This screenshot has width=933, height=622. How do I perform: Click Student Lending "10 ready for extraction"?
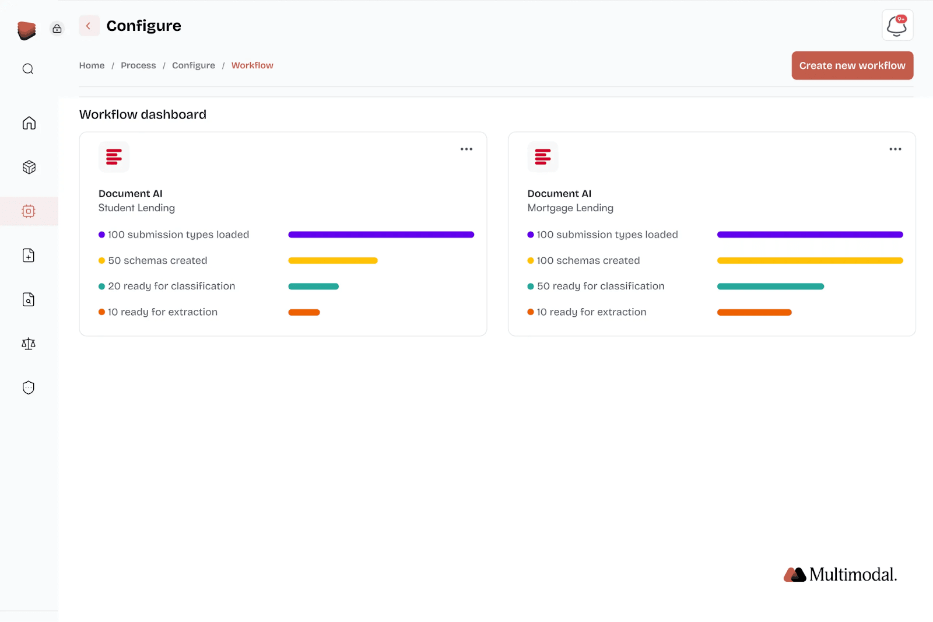[163, 312]
